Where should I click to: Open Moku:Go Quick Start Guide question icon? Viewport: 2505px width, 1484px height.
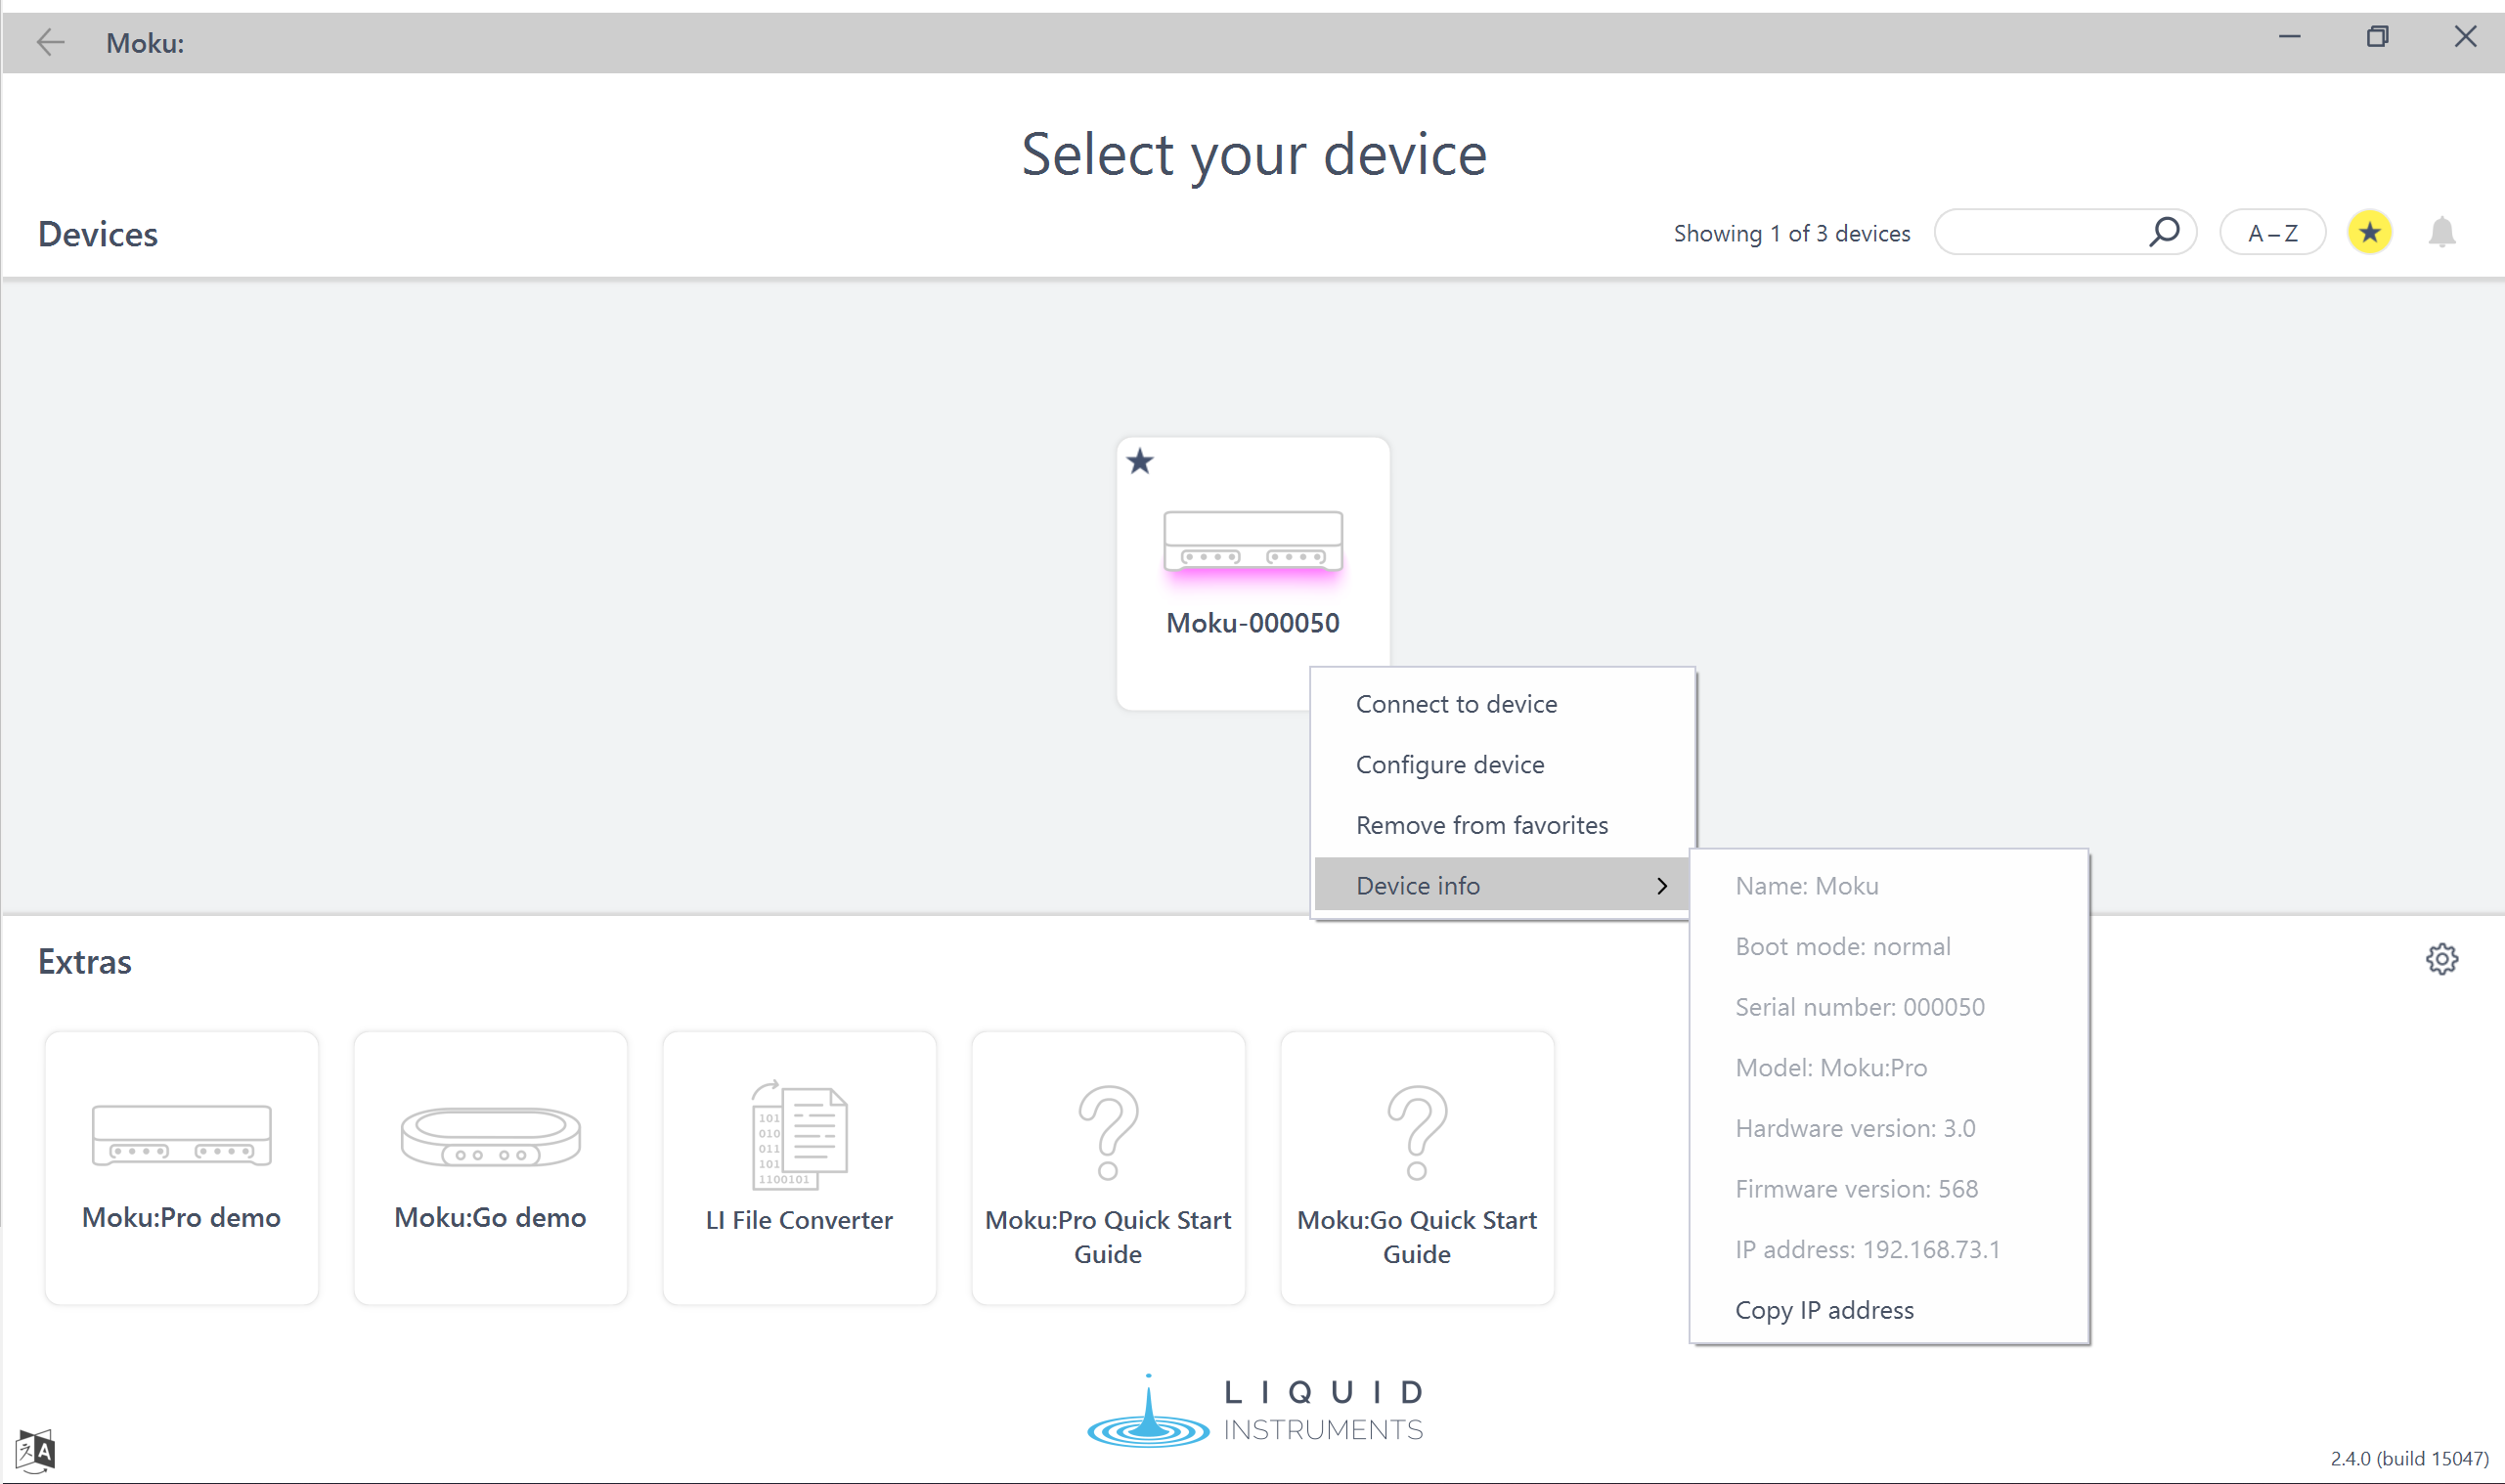(x=1417, y=1133)
